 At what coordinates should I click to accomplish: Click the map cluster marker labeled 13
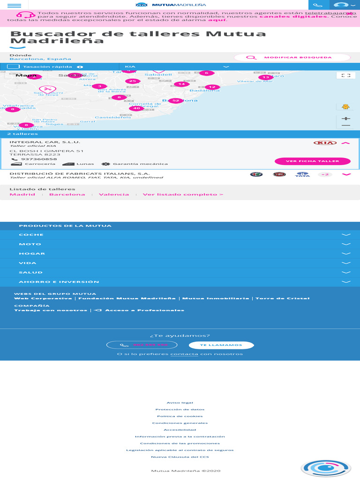click(266, 77)
